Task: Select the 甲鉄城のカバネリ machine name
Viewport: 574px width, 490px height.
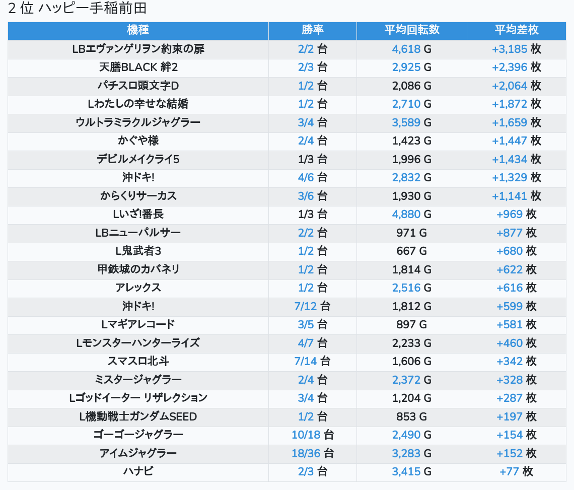Action: [138, 269]
